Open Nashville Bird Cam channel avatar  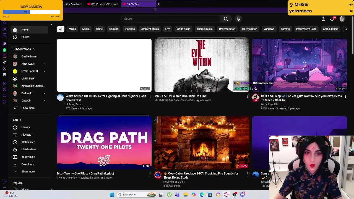[x=158, y=175]
